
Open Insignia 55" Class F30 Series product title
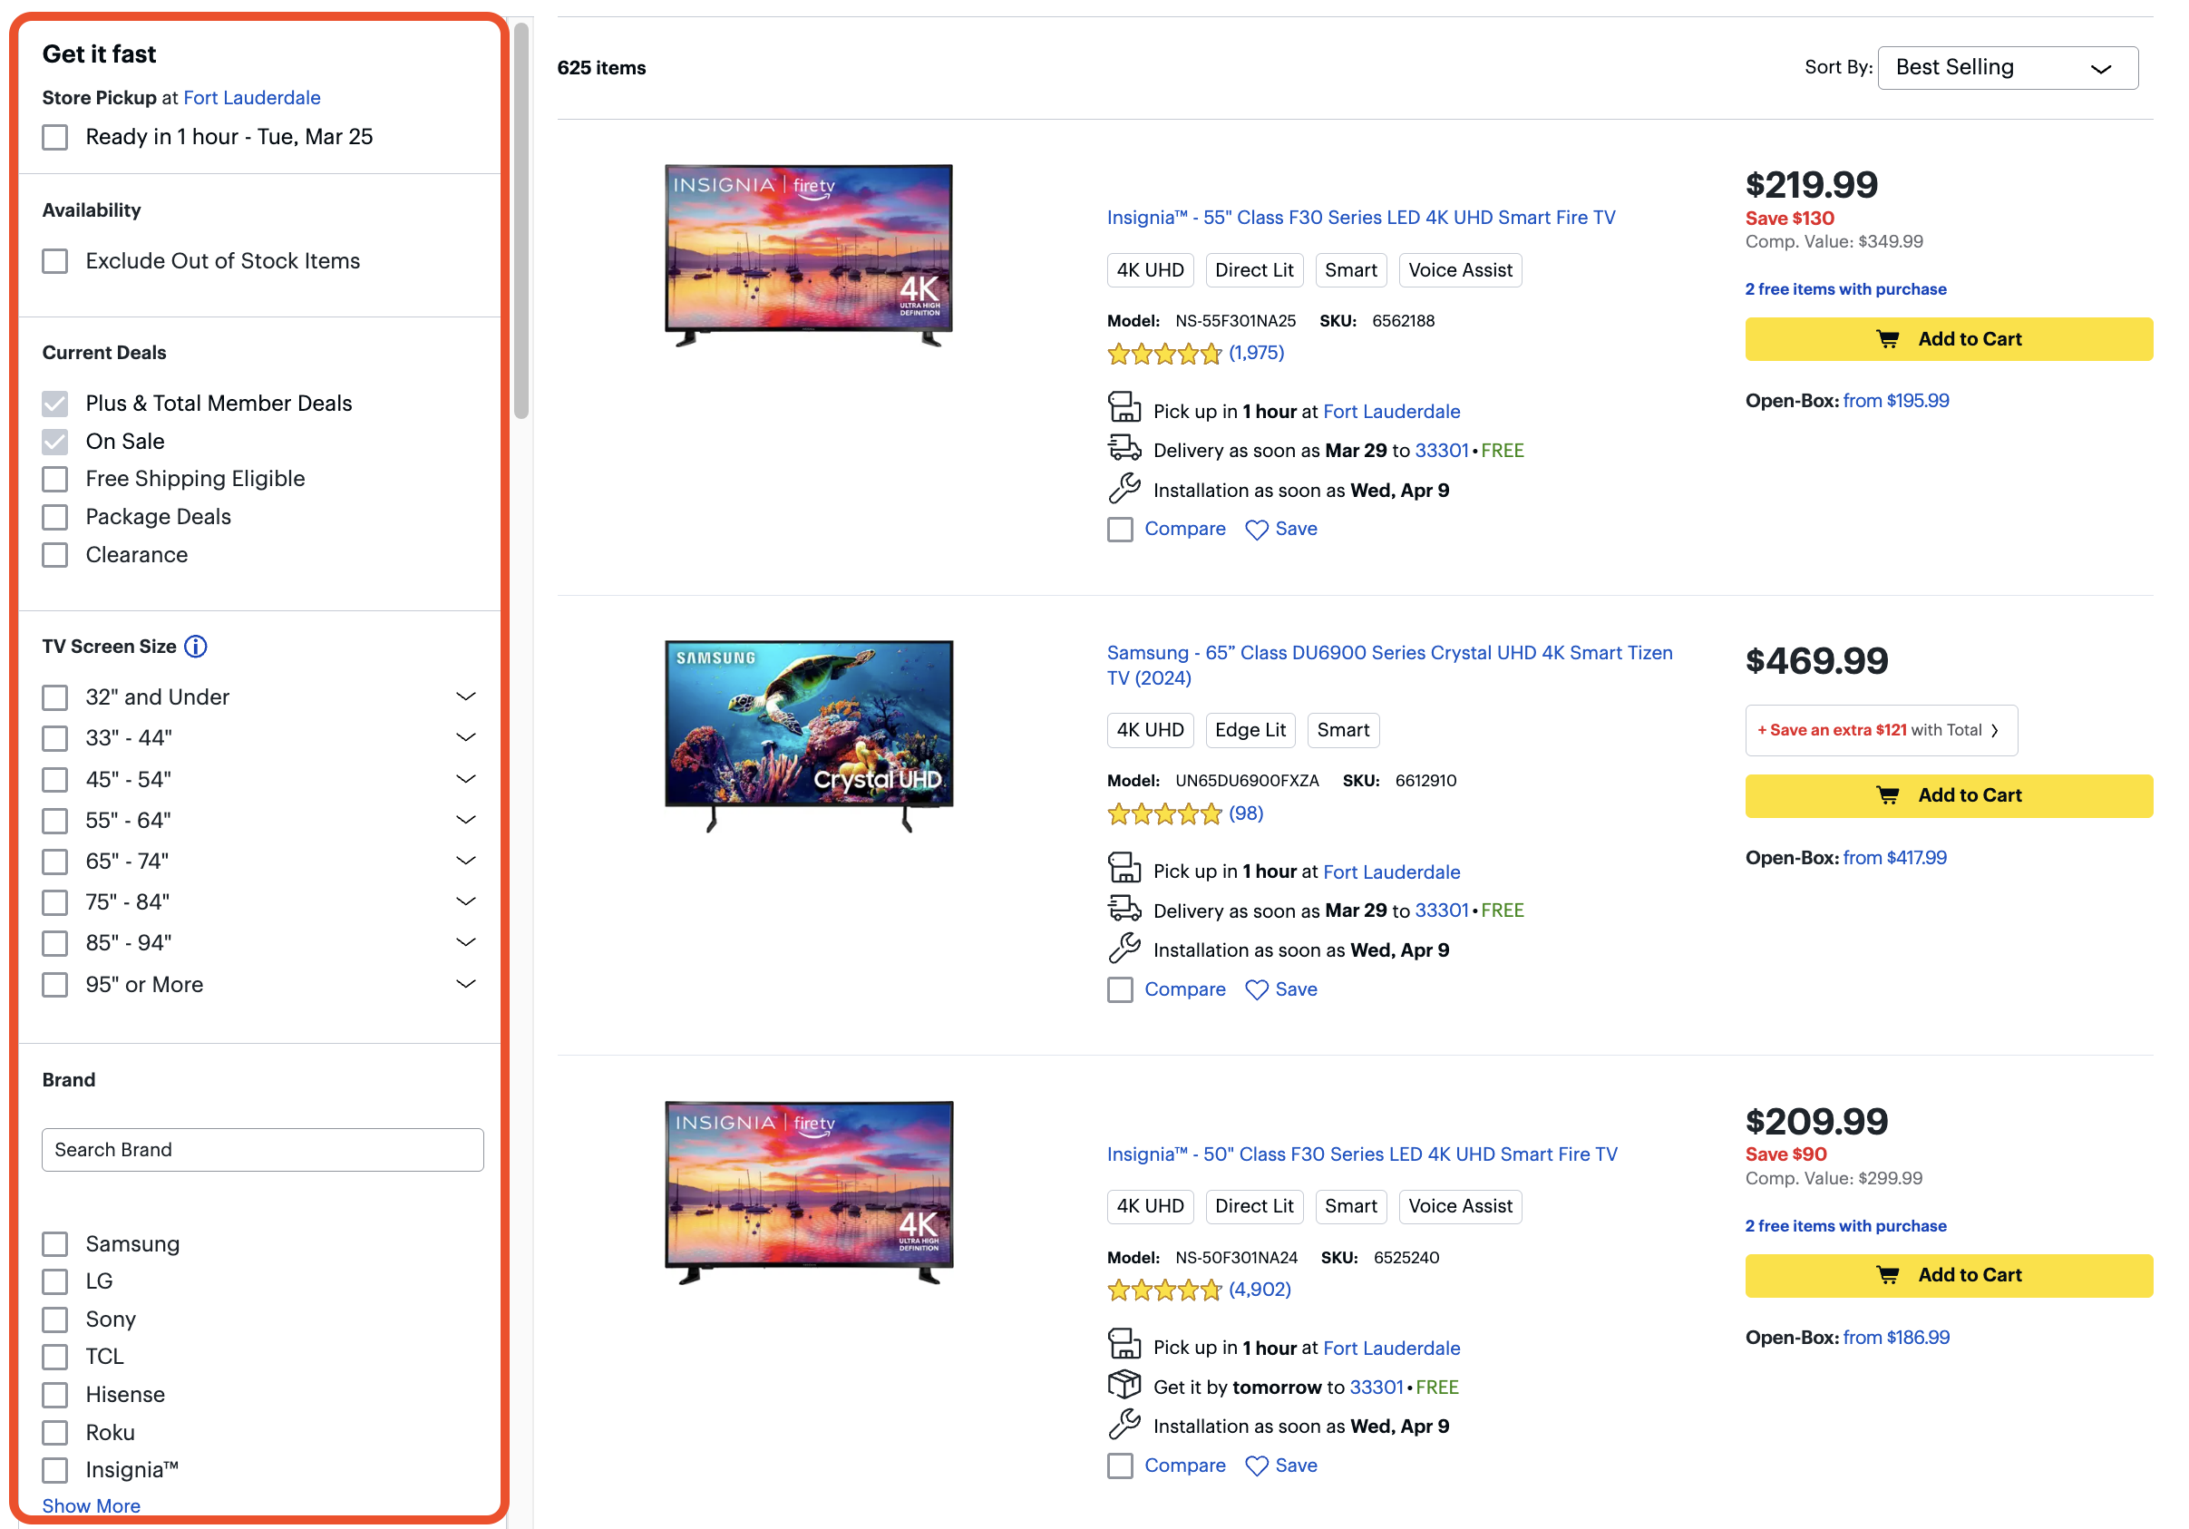point(1360,218)
